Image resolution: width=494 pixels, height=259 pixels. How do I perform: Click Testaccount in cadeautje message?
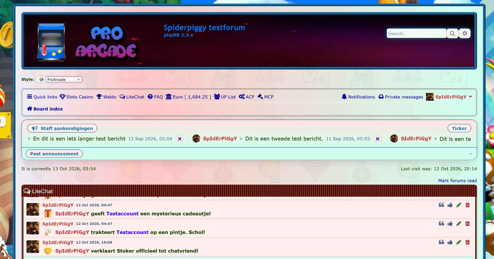122,214
